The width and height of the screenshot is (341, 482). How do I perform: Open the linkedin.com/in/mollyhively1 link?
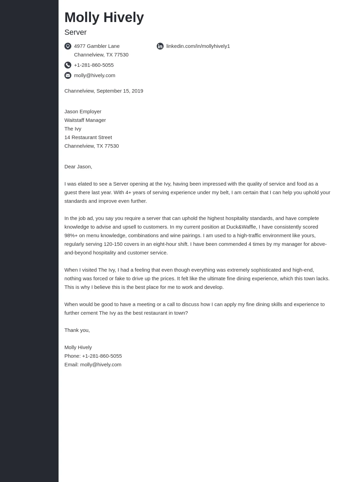click(x=198, y=46)
